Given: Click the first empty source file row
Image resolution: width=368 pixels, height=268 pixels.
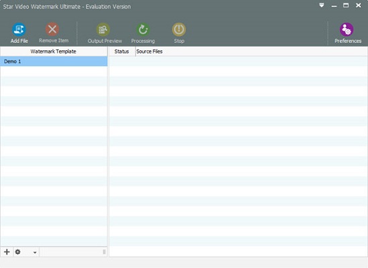Looking at the screenshot, I should tap(238, 61).
